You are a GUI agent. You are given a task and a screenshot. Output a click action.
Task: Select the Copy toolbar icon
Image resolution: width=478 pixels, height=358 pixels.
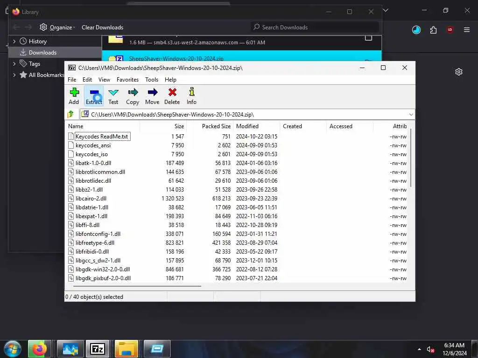[x=133, y=96]
